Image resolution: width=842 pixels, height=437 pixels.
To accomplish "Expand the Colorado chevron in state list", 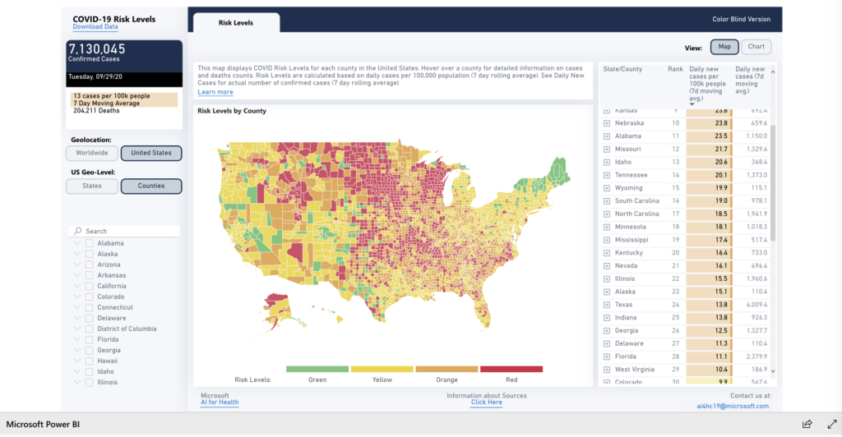I will pos(77,297).
